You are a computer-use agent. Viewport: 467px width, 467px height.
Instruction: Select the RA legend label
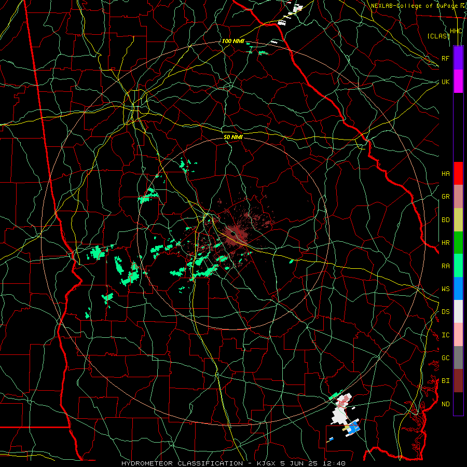coord(445,266)
